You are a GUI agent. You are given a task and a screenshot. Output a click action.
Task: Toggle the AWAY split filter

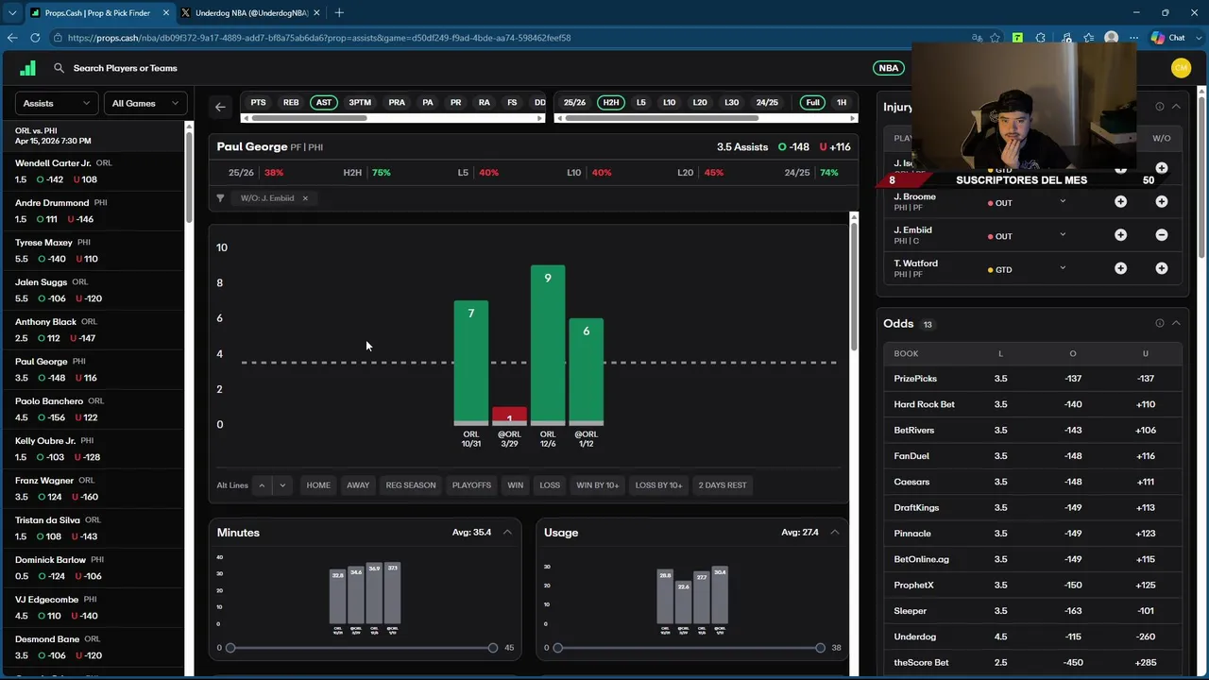tap(358, 485)
